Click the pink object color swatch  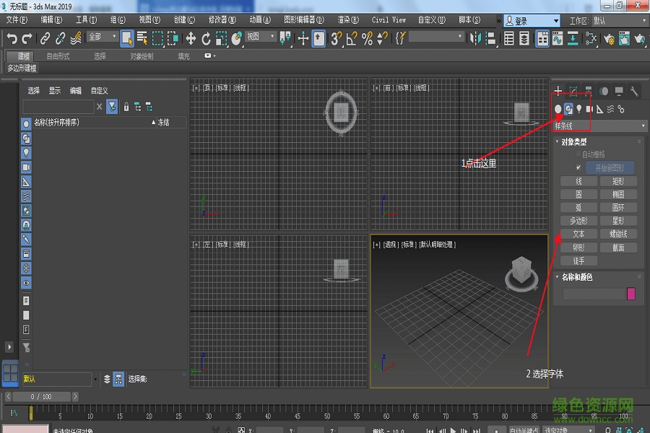coord(633,292)
